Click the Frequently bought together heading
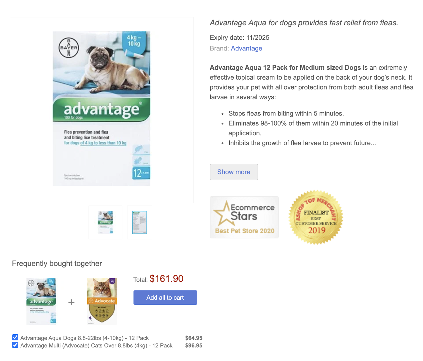 [x=57, y=263]
